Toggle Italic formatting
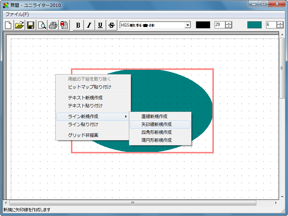Screen dimensions: 288x216 tap(89, 25)
